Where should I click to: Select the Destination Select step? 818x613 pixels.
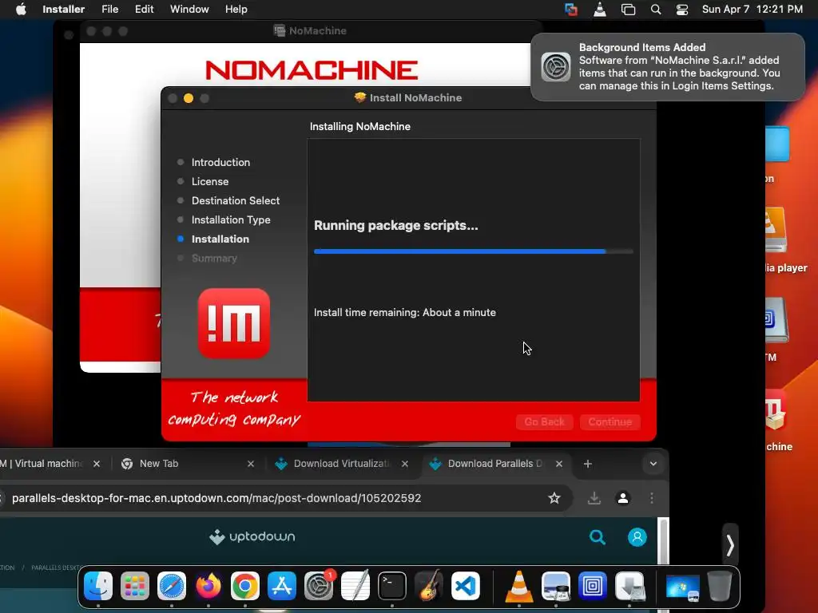click(x=236, y=200)
